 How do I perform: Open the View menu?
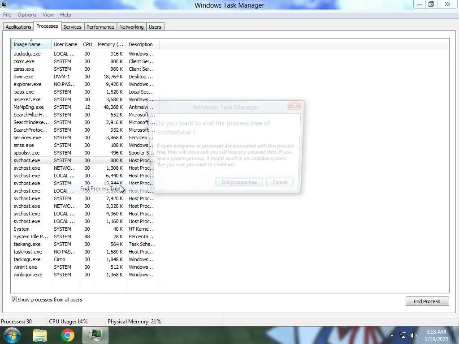click(x=48, y=15)
